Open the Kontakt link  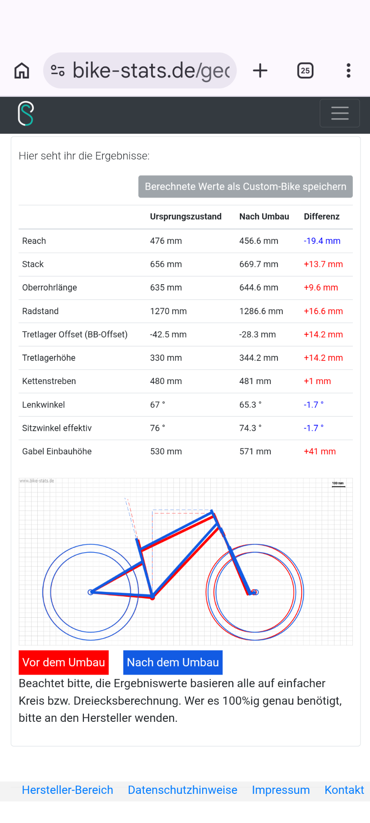344,790
